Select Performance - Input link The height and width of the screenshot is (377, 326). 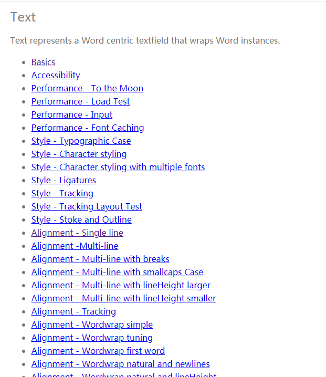pos(72,114)
